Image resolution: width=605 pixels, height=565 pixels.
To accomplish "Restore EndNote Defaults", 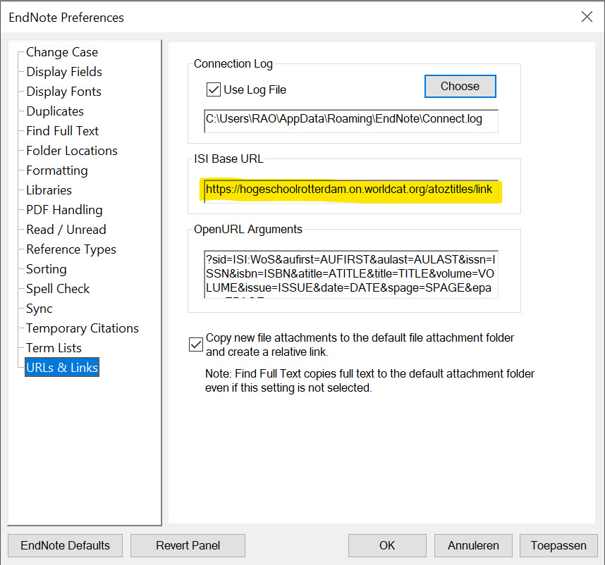I will [65, 545].
